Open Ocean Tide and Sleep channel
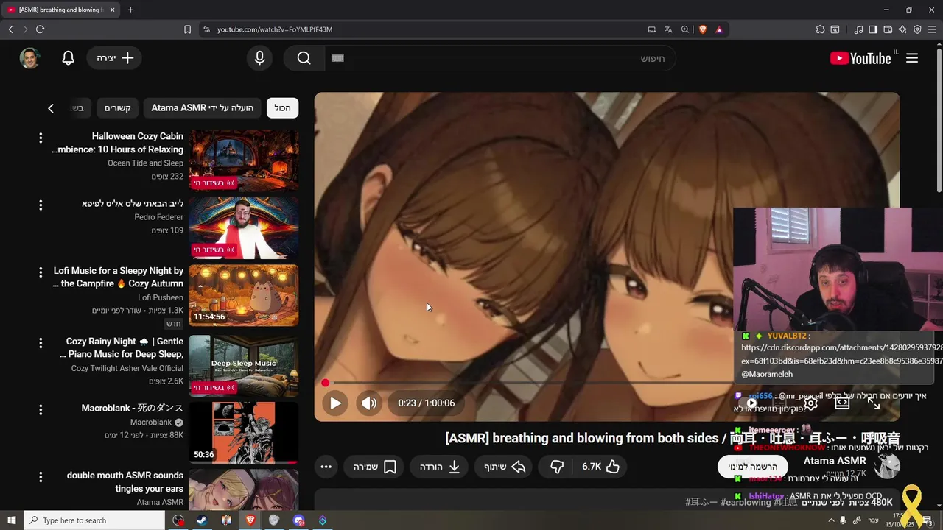The image size is (943, 530). coord(145,163)
